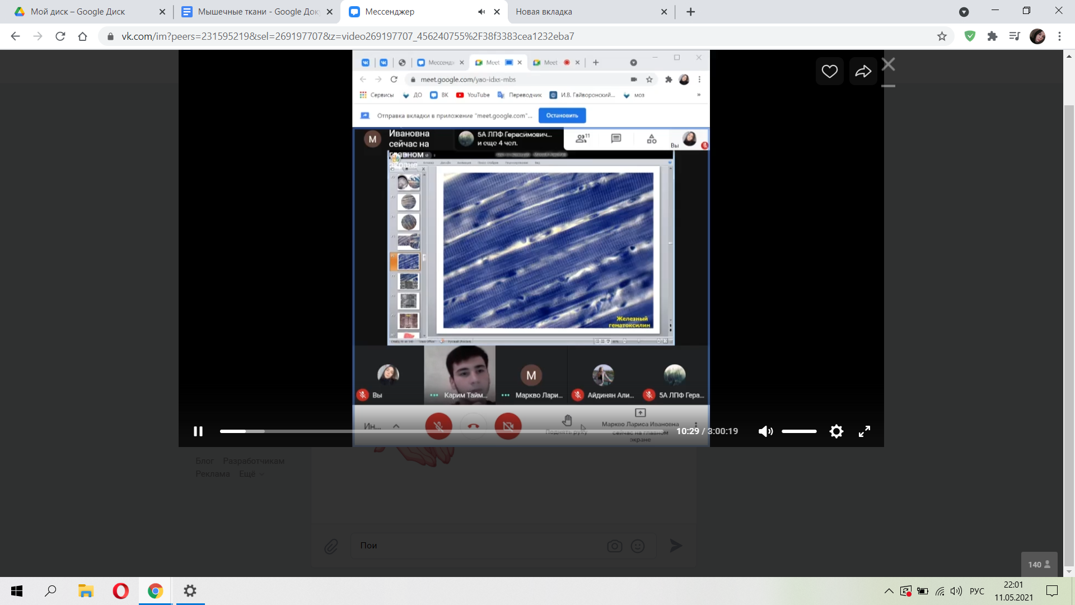Click the vk.com address bar
Image resolution: width=1075 pixels, height=605 pixels.
pyautogui.click(x=521, y=36)
